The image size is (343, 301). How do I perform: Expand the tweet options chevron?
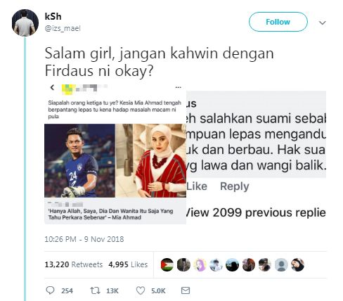pos(323,23)
